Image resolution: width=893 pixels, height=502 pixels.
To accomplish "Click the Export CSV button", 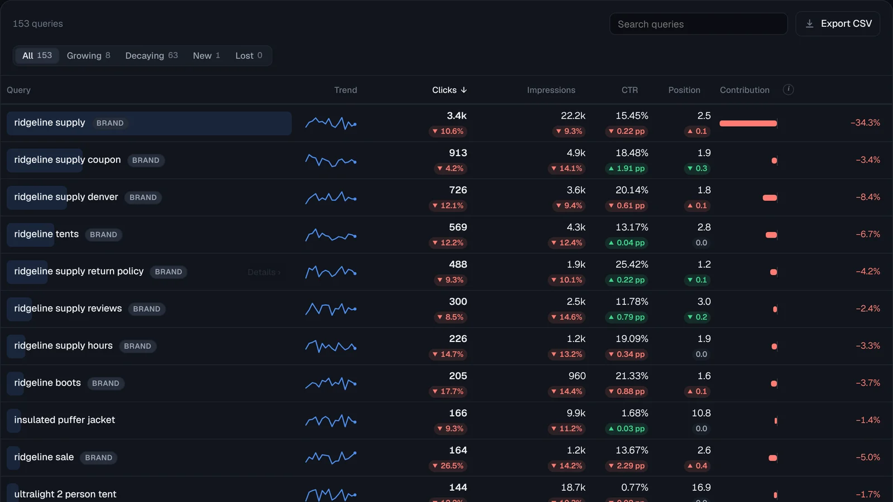I will [838, 24].
